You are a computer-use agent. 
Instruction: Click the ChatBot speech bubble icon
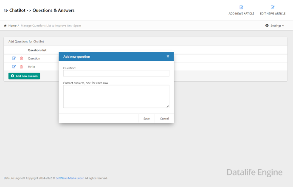coord(6,10)
